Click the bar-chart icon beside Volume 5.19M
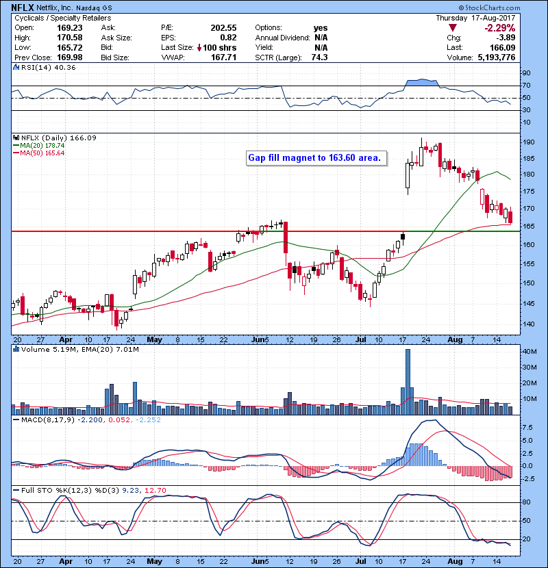Image resolution: width=548 pixels, height=568 pixels. 16,349
